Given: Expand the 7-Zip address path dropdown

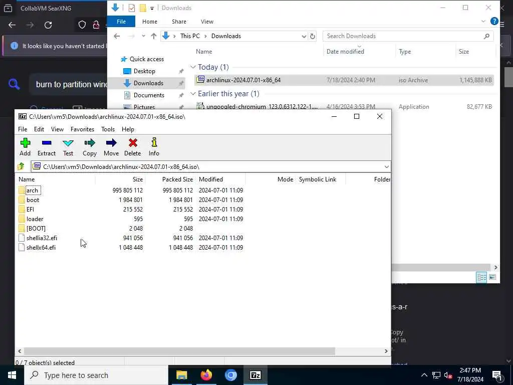Looking at the screenshot, I should tap(386, 167).
